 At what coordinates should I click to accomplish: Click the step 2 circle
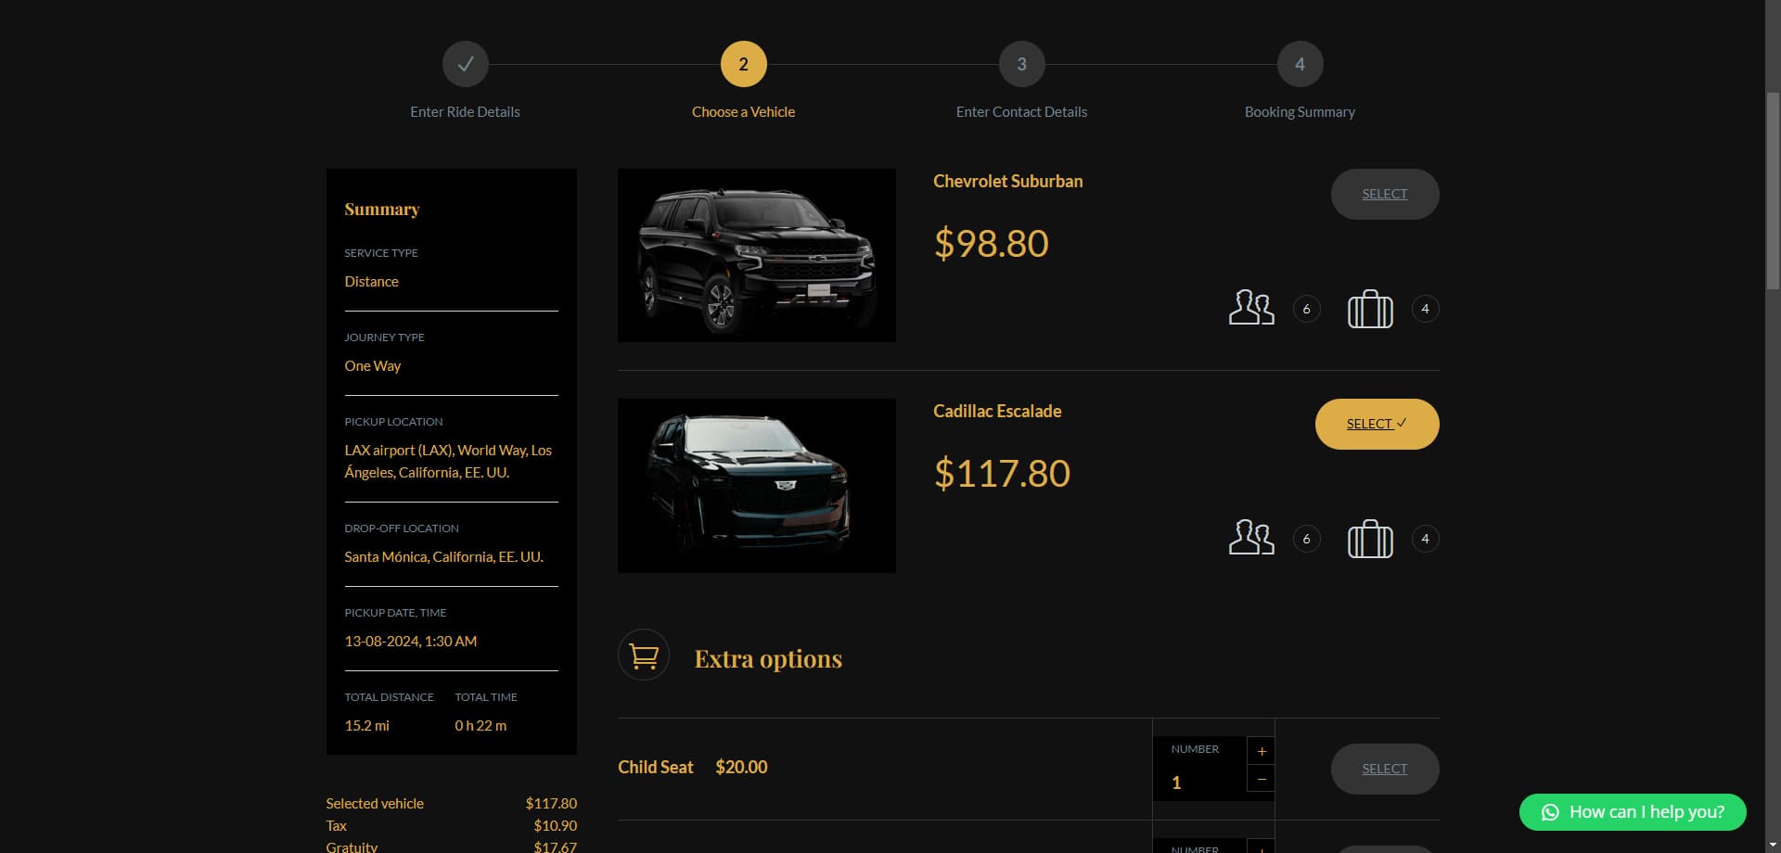point(743,64)
